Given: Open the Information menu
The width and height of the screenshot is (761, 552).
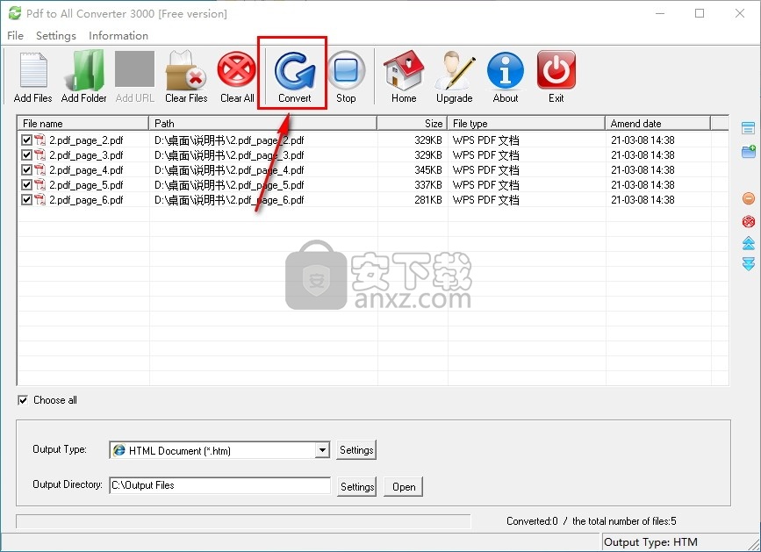Looking at the screenshot, I should pos(118,35).
